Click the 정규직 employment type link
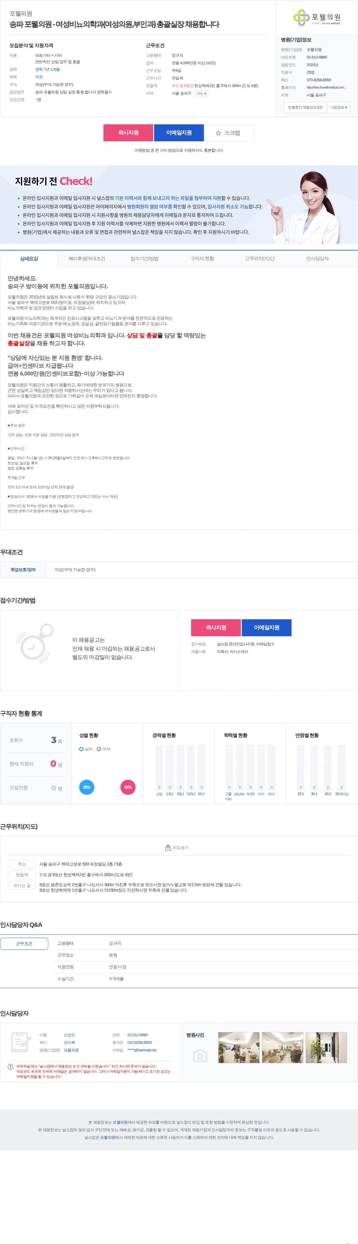358x1244 pixels. (x=177, y=55)
